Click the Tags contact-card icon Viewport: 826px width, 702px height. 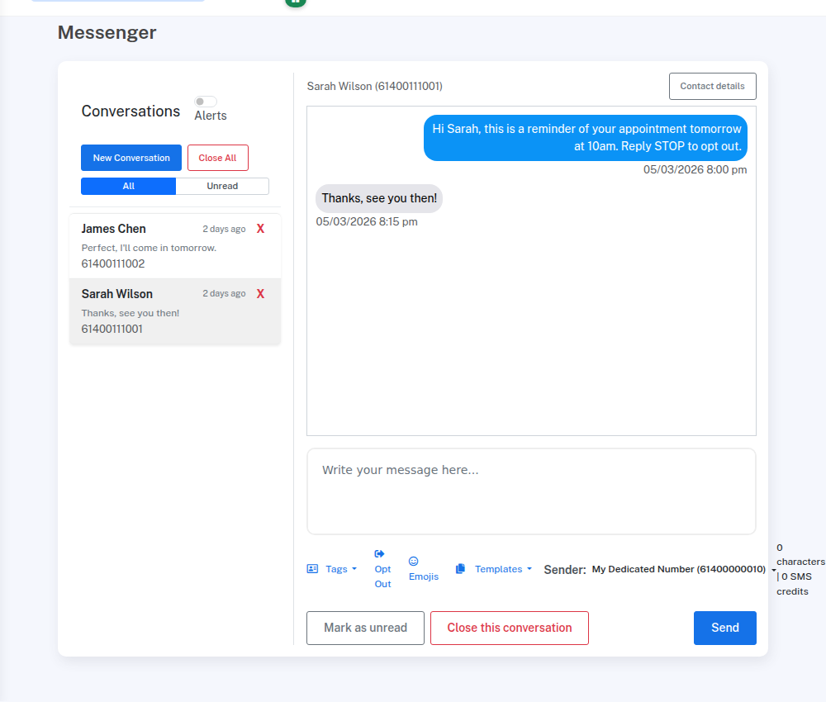click(x=312, y=569)
